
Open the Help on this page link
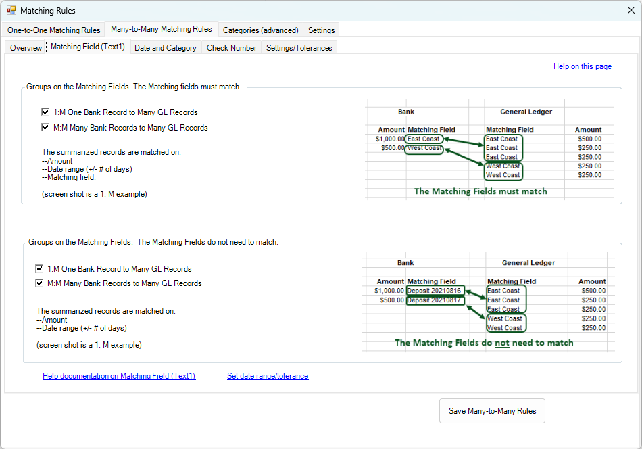[582, 66]
